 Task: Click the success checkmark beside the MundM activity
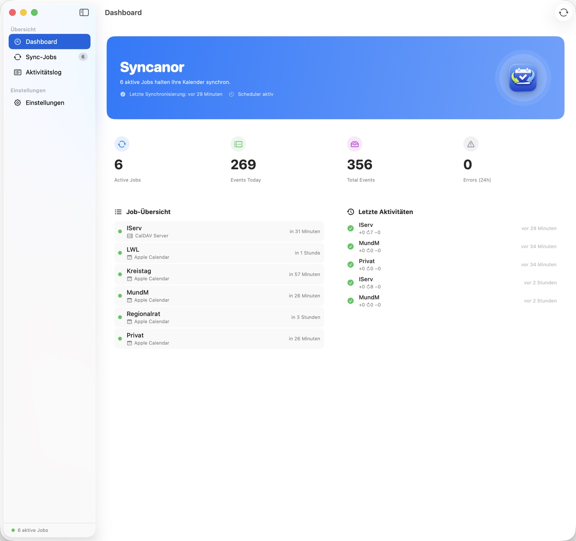point(350,246)
